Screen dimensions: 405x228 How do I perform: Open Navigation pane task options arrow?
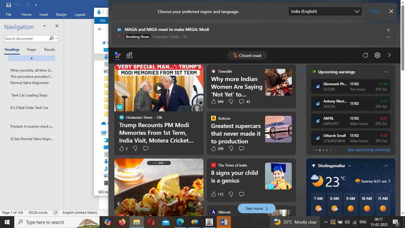[x=44, y=26]
